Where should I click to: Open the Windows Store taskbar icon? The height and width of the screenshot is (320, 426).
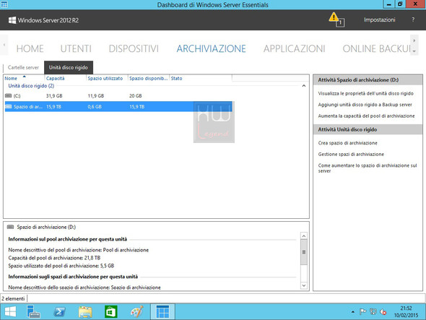[x=111, y=311]
